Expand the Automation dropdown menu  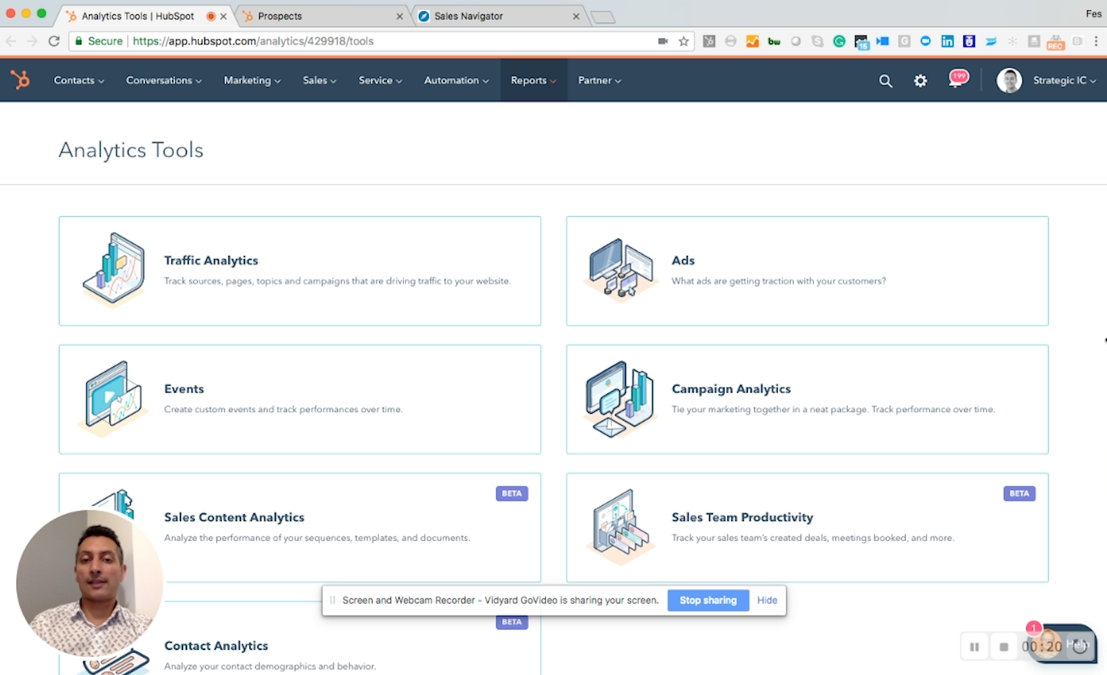pos(456,81)
